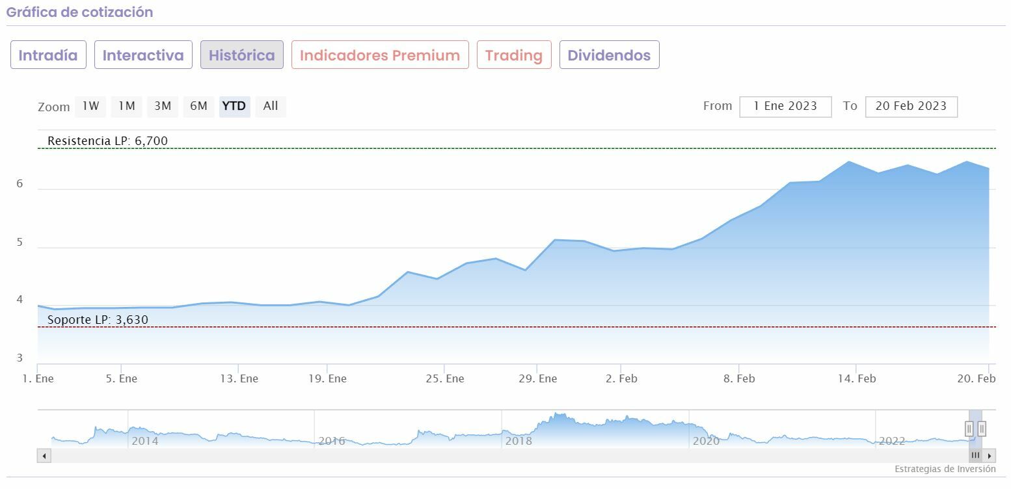Click the scrollbar thumb grip below navigator
Image resolution: width=1011 pixels, height=489 pixels.
click(x=975, y=456)
